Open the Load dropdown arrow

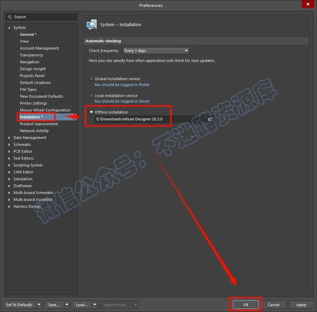coord(95,304)
